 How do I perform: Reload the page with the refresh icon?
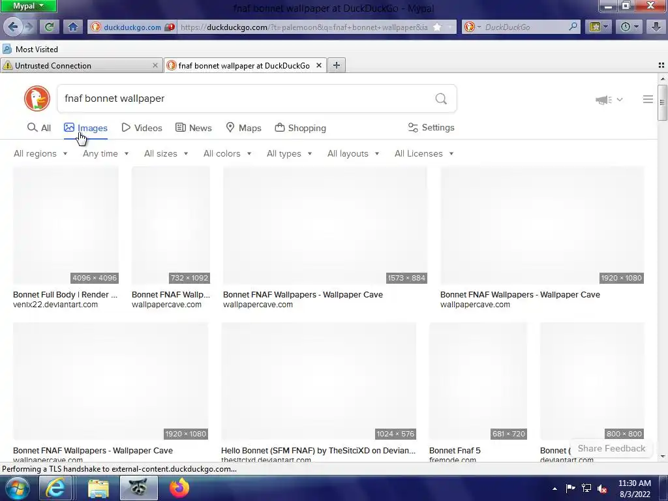tap(50, 27)
